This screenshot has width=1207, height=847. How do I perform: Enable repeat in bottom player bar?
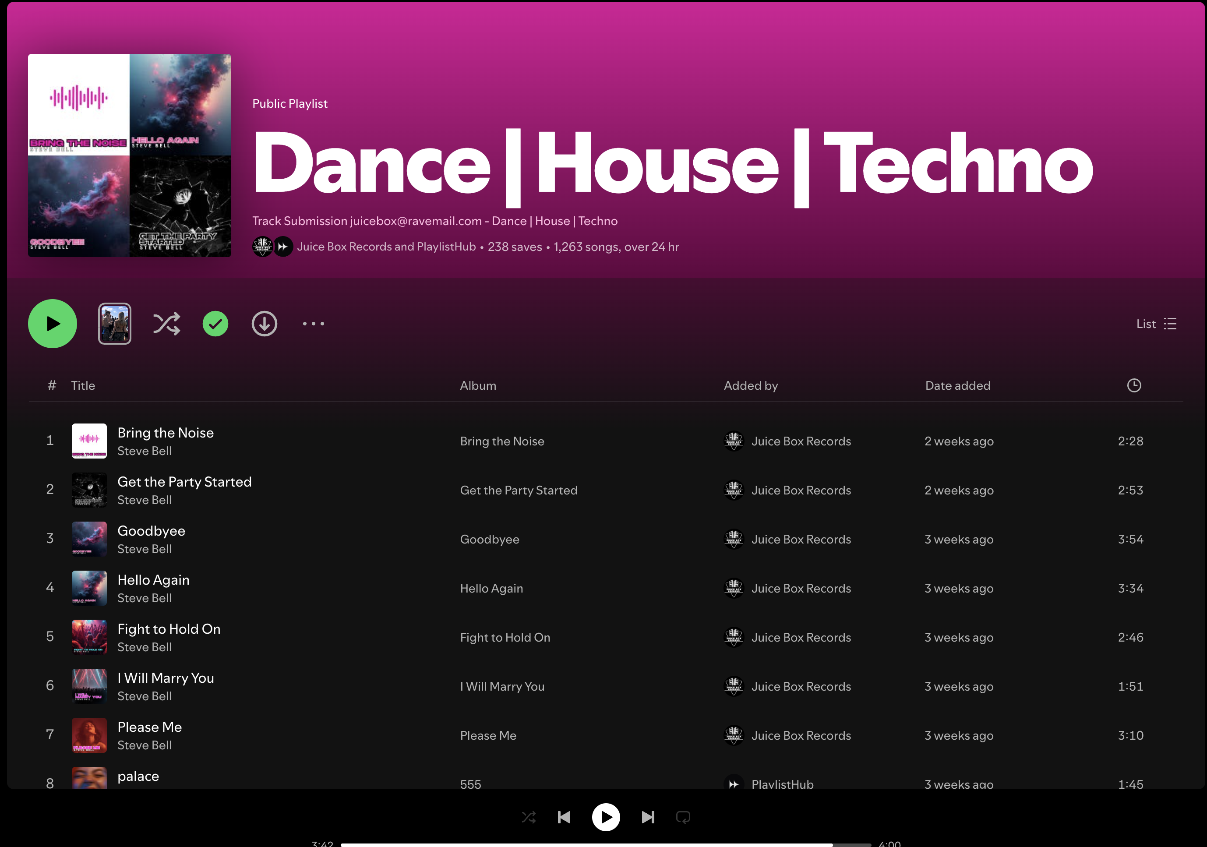[683, 816]
